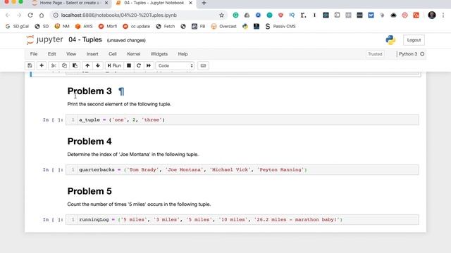Viewport: 451px width, 253px height.
Task: Restart kernel and run all fast-forward icon
Action: tap(149, 65)
